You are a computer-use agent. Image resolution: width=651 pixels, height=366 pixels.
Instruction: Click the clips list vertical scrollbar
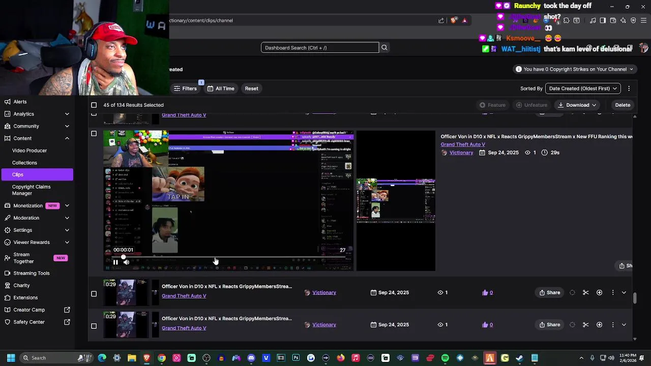click(x=635, y=297)
